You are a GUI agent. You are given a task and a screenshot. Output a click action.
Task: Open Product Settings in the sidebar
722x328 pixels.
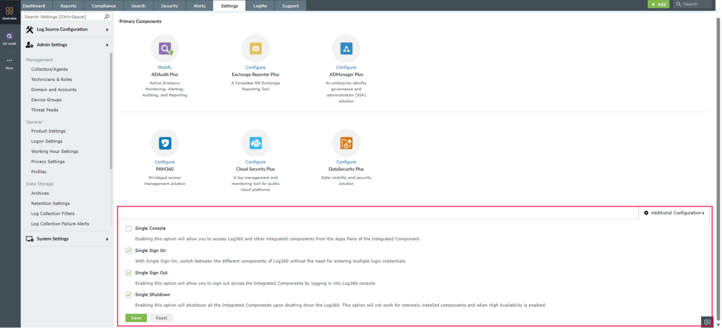pyautogui.click(x=48, y=131)
